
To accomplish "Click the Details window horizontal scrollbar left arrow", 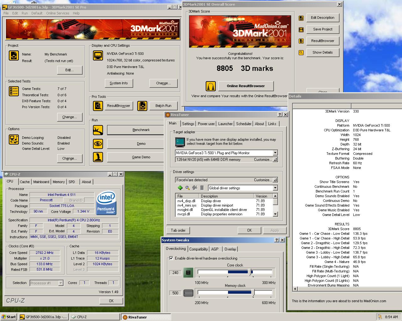I will pos(295,289).
